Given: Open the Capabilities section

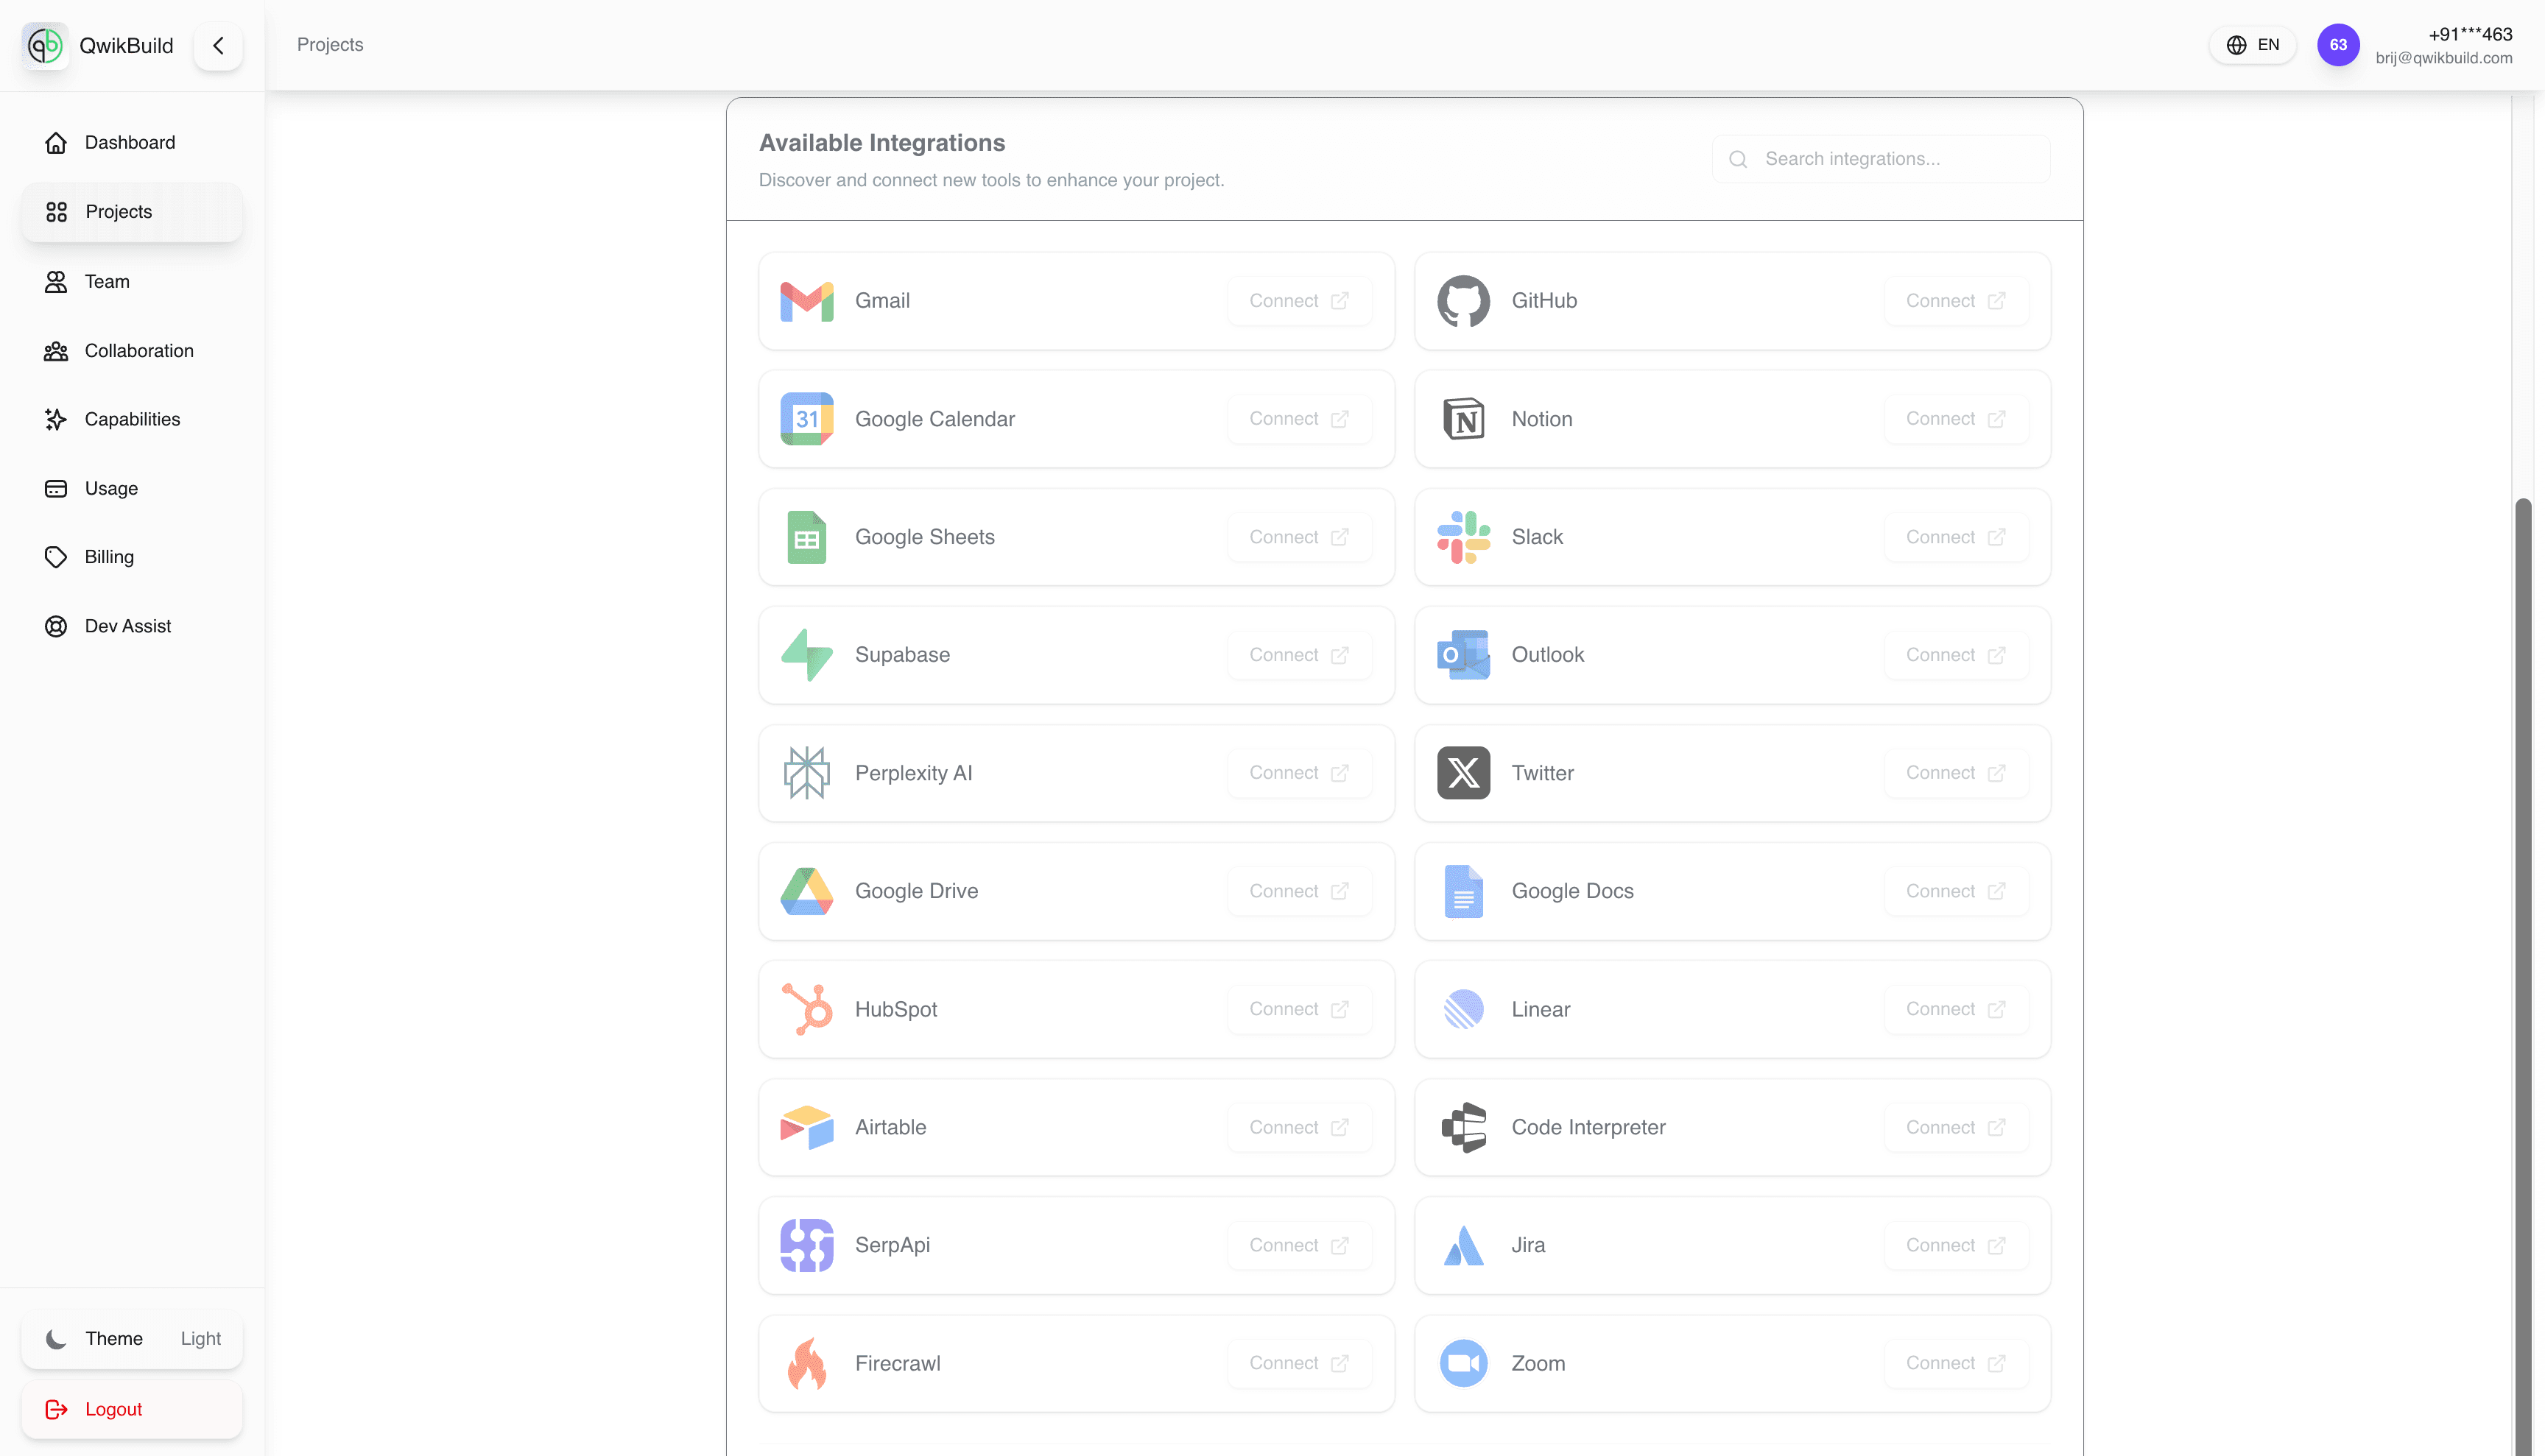Looking at the screenshot, I should click(132, 419).
